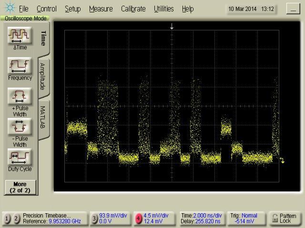Click channel 3 offset 0.0 V

(105, 221)
